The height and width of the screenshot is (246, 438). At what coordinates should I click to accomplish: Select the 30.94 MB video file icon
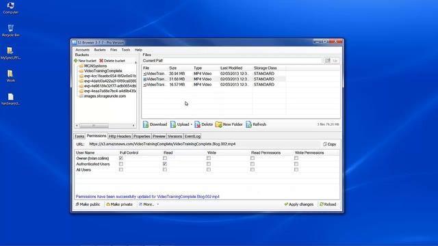[144, 74]
